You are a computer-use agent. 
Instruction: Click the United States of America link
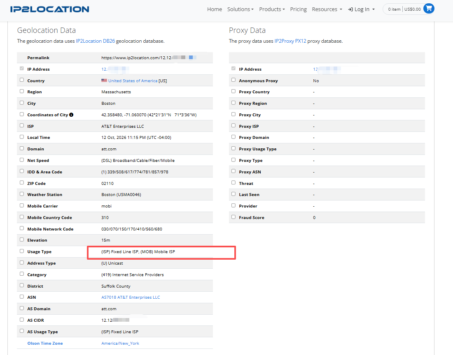click(x=133, y=81)
